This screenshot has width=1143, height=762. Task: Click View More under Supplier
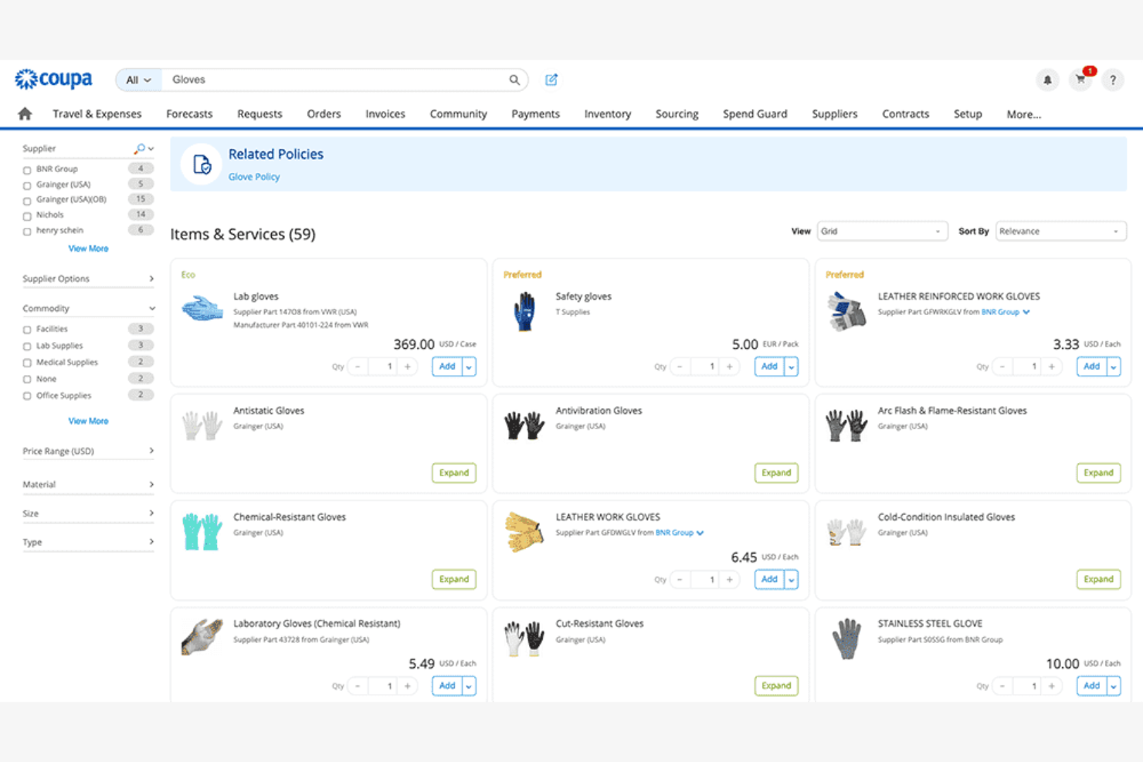click(88, 249)
